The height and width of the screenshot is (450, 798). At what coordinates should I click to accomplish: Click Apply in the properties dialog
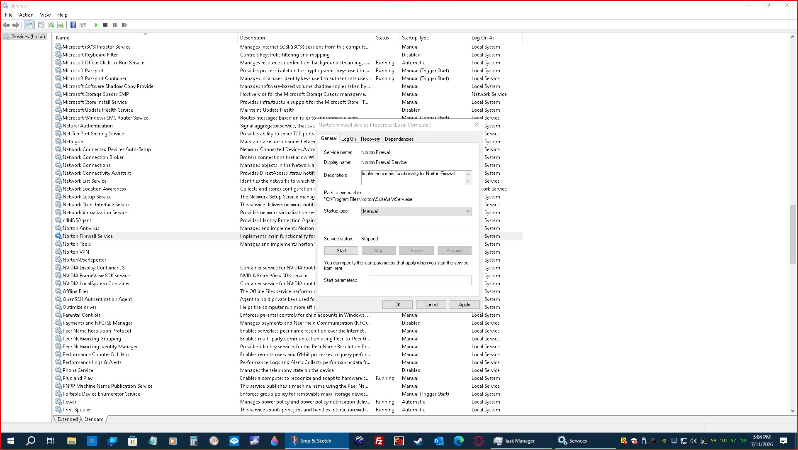[465, 305]
